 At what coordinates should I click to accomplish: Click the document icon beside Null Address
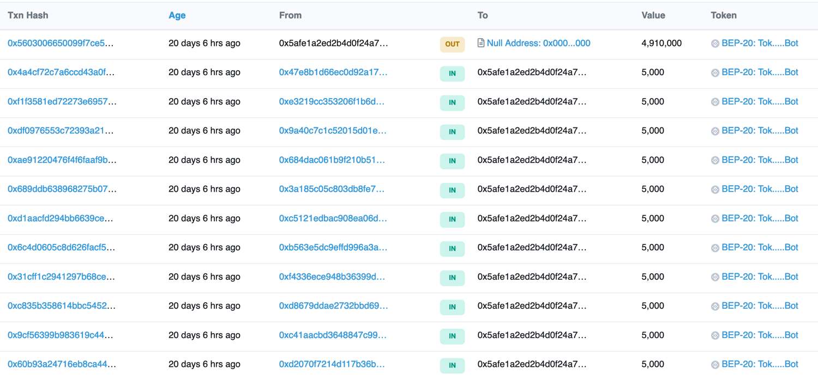point(481,43)
